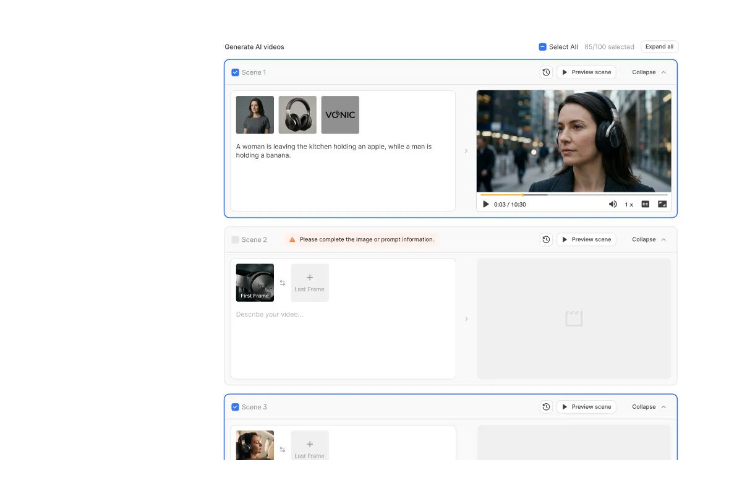
Task: Select the Scene 2 First Frame thumbnail
Action: pyautogui.click(x=255, y=283)
